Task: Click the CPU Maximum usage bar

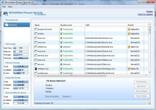Action: pos(21,58)
